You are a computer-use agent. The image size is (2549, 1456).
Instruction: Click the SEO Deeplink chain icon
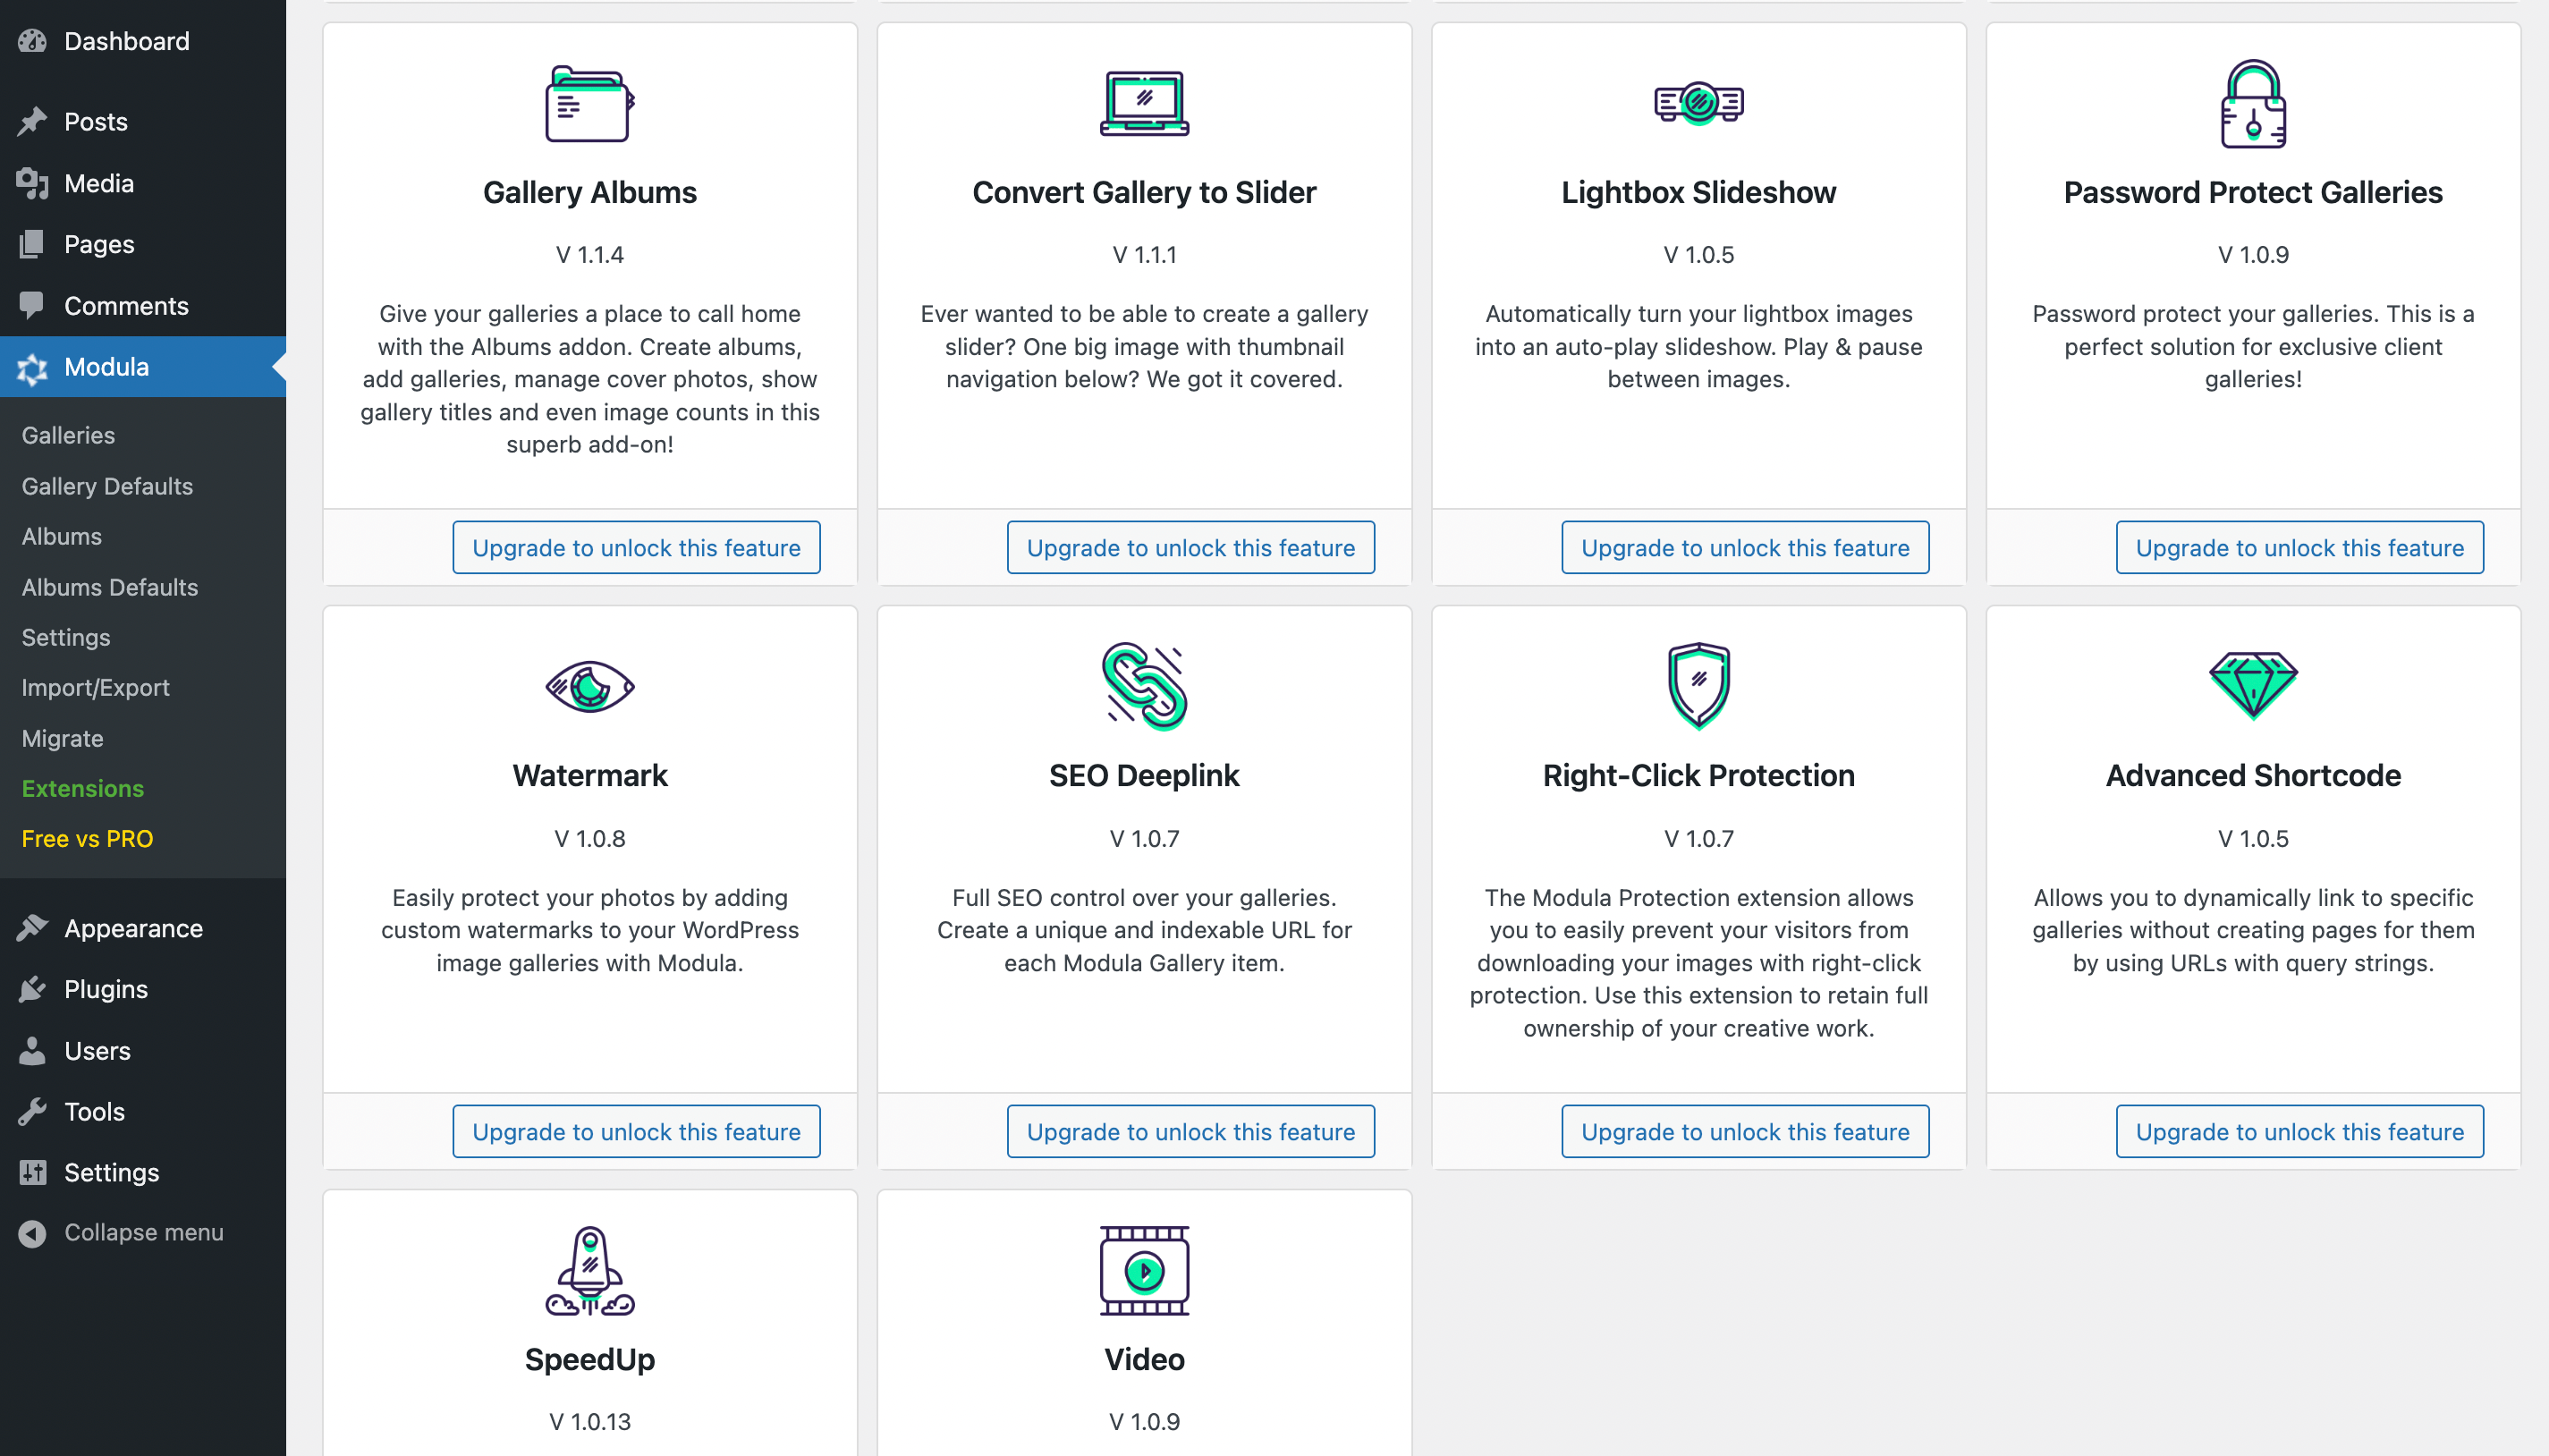(1144, 687)
